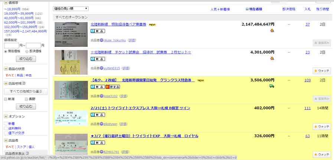Screen dimensions: 334x160
Task: Collapse the 商品の状態 filter section
Action: tap(6, 69)
